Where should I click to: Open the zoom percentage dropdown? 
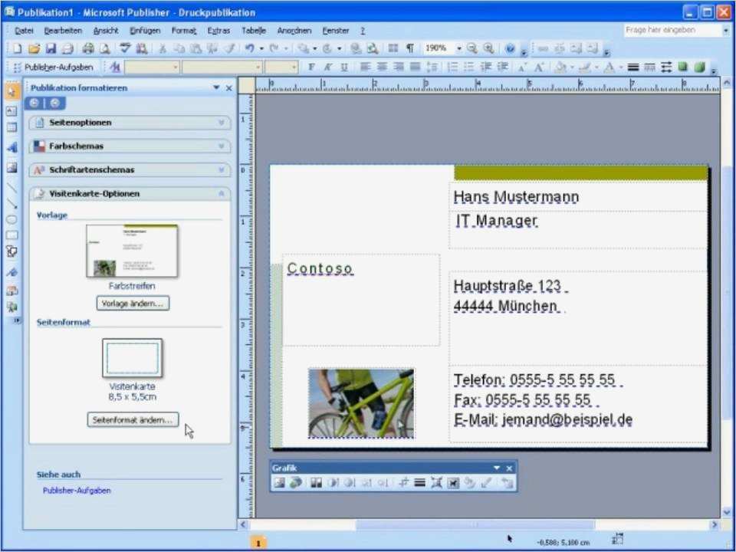[459, 48]
